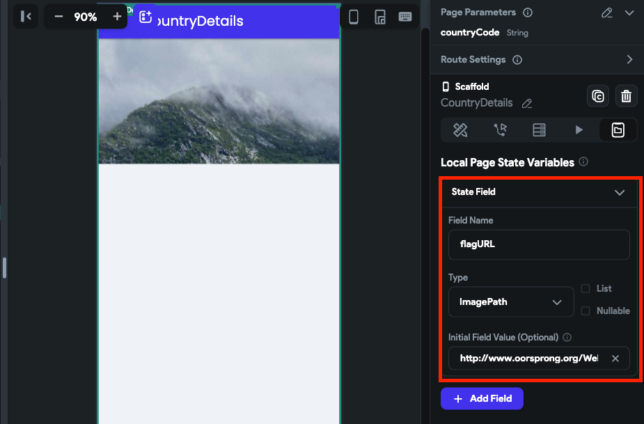The width and height of the screenshot is (644, 424).
Task: Click the Field Name input containing flagURL
Action: tap(539, 244)
